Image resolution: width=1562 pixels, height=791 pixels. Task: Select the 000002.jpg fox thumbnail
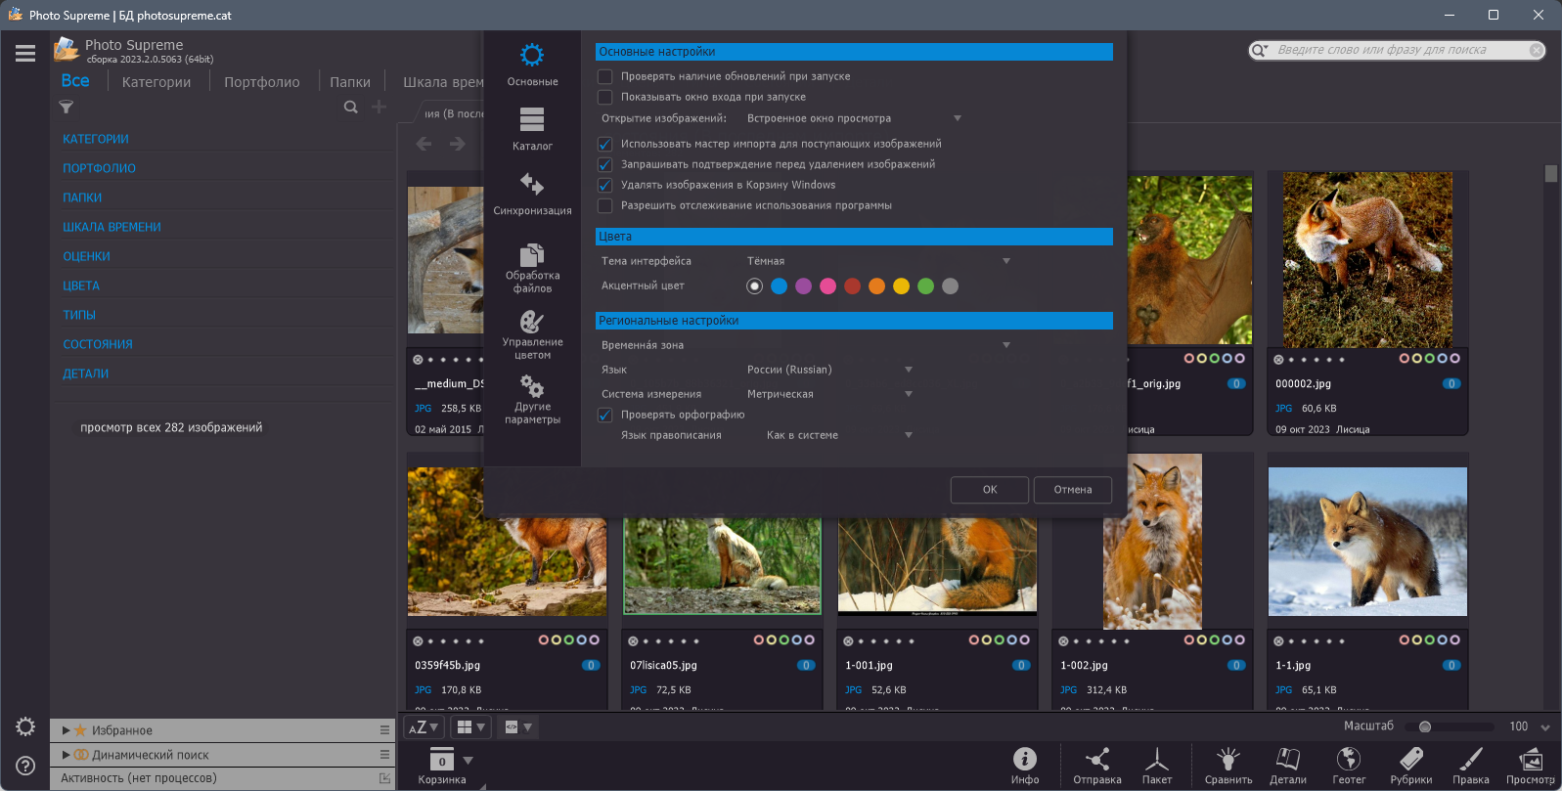pos(1367,260)
